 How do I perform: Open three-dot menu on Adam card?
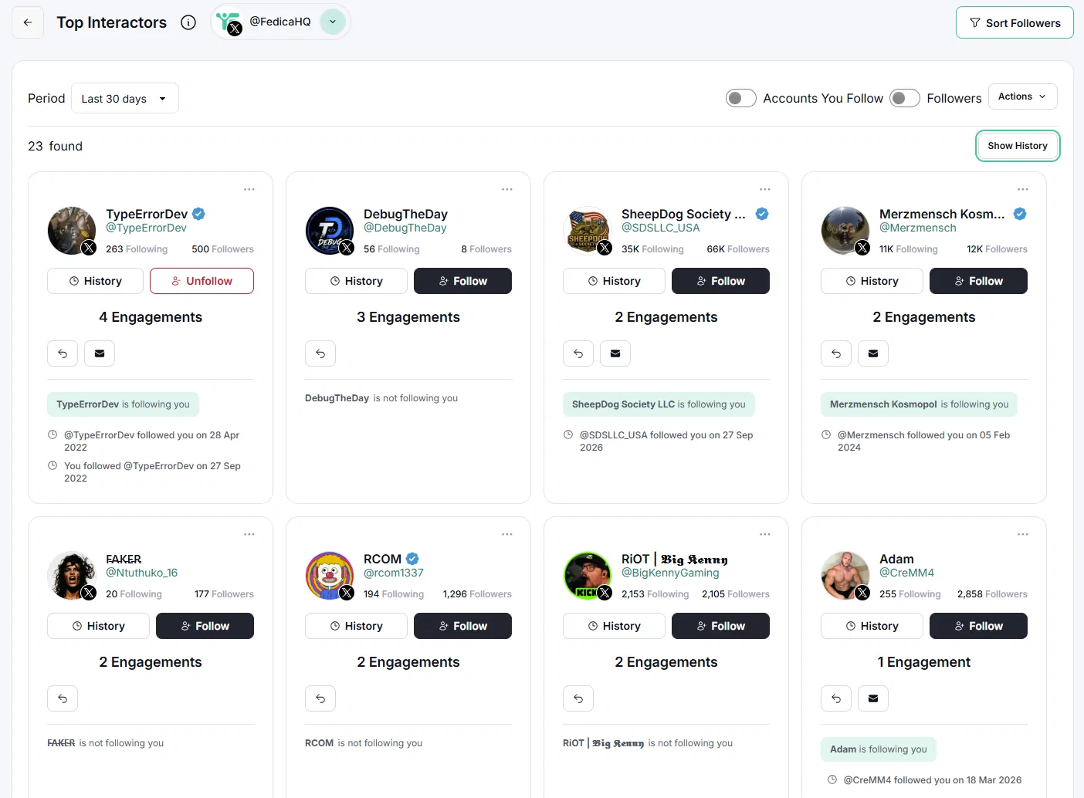(x=1023, y=534)
